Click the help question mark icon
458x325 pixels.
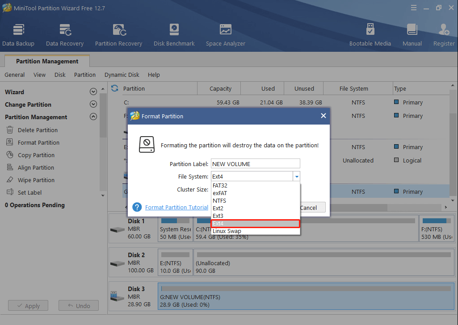pos(137,207)
